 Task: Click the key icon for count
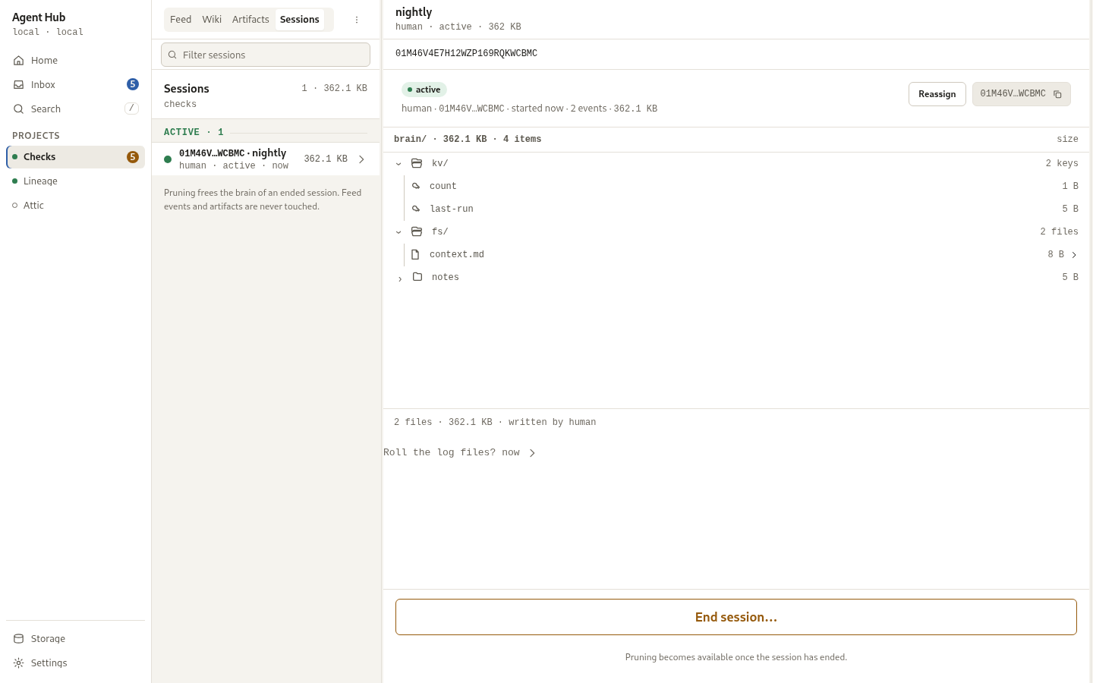click(x=416, y=186)
